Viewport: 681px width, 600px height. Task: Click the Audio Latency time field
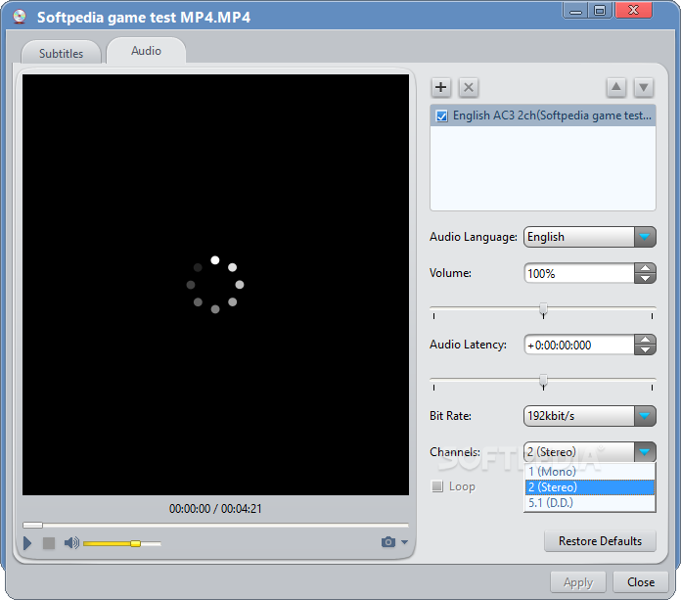pos(579,345)
